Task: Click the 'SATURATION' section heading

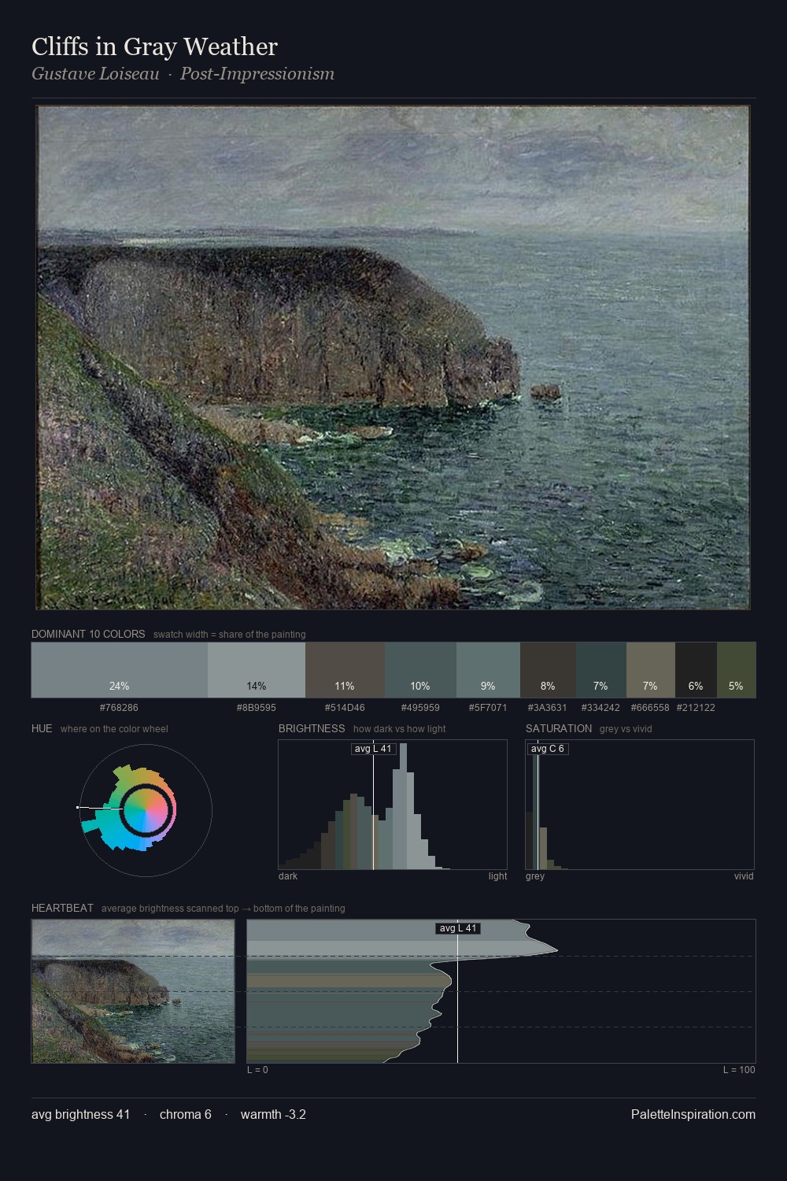Action: [559, 728]
